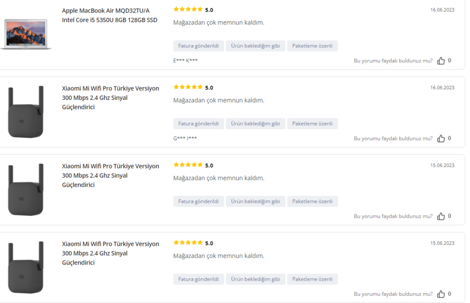
Task: Open the Xiaomi extender image in last review
Action: pyautogui.click(x=26, y=268)
